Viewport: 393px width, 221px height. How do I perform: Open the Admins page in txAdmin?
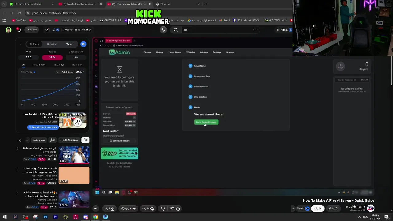[x=204, y=52]
